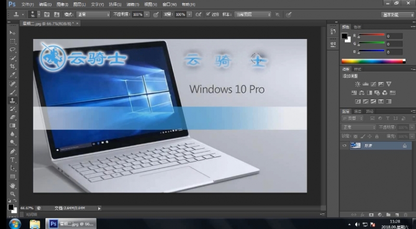Add a Curves adjustment
Screen dimensions: 416x229
[x=373, y=84]
